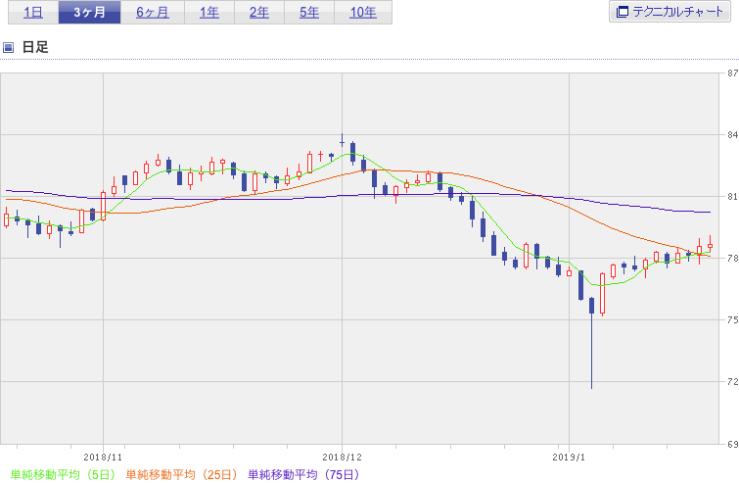Click the 日足 heading text
The width and height of the screenshot is (739, 483).
click(x=35, y=47)
